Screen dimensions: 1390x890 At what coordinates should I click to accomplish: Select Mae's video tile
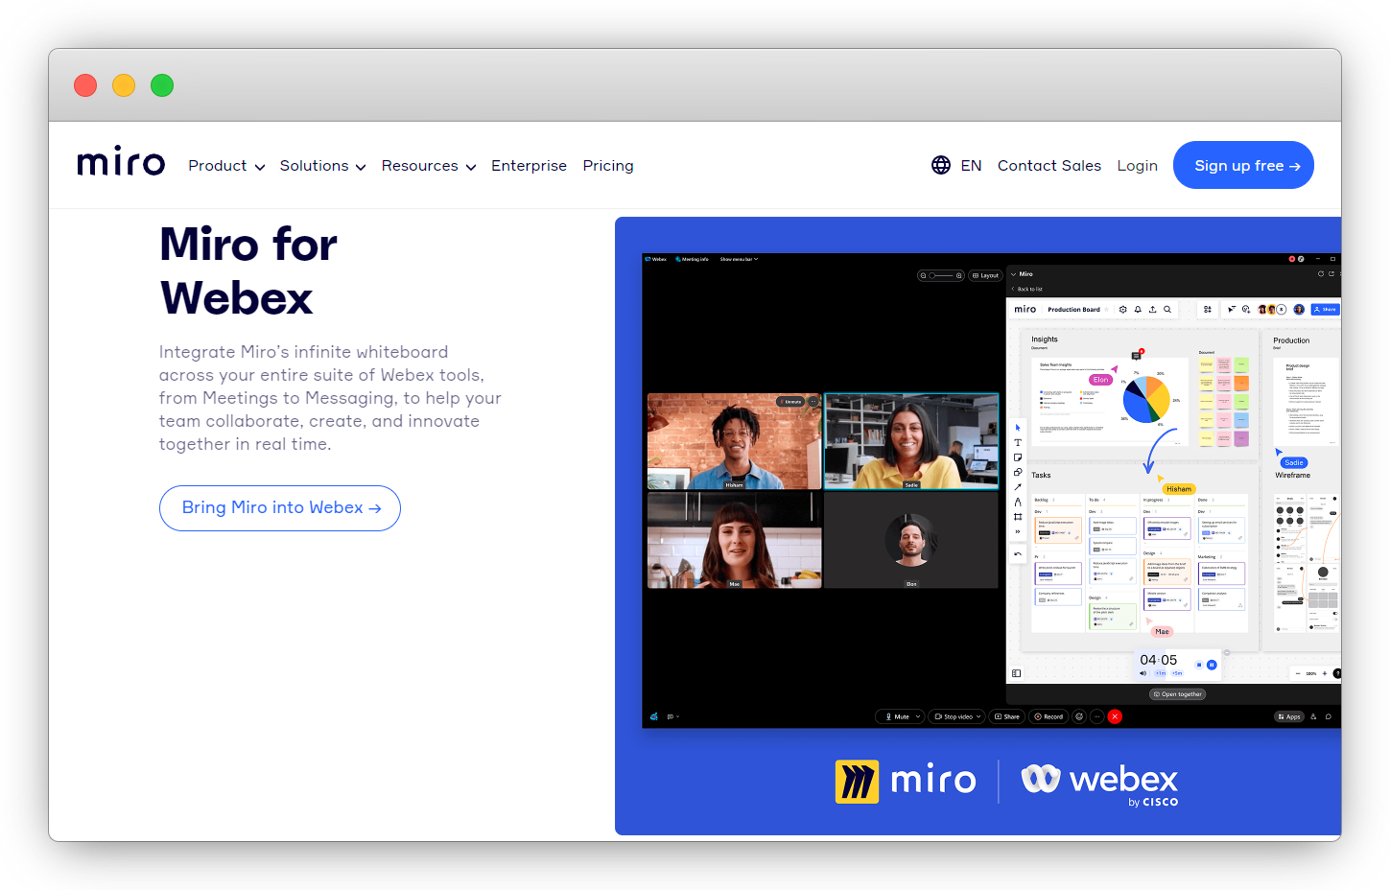tap(735, 539)
